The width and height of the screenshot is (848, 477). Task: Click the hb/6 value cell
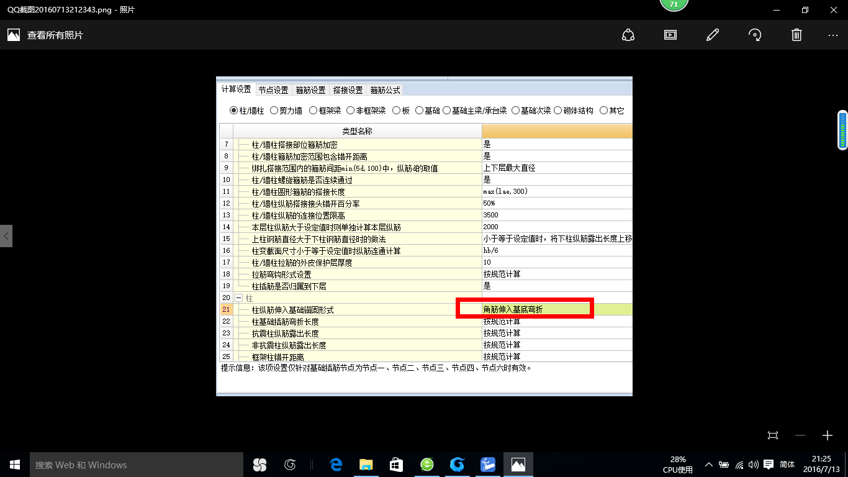click(x=557, y=250)
